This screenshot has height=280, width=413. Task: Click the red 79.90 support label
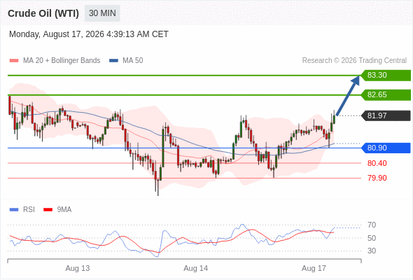[377, 178]
